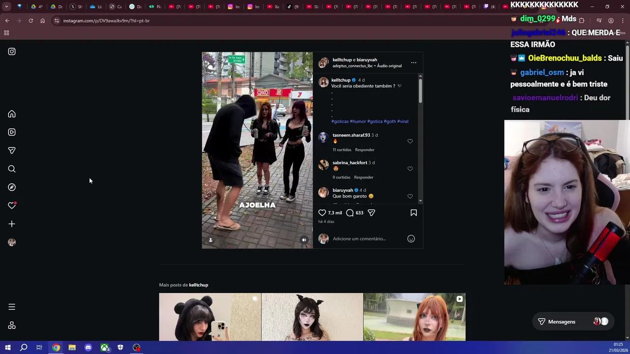Show tagged people icon on video

211,240
